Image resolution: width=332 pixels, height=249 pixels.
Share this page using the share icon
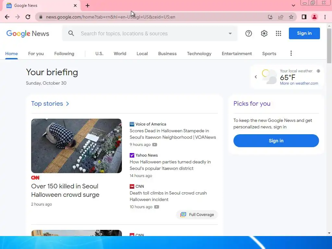click(281, 17)
